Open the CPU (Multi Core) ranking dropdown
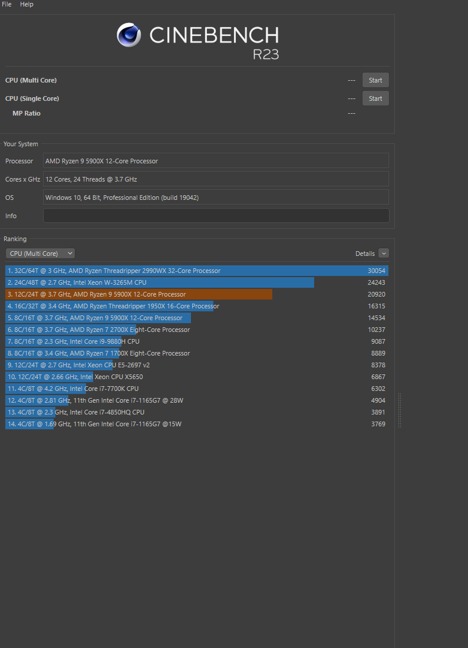Image resolution: width=468 pixels, height=648 pixels. point(41,254)
